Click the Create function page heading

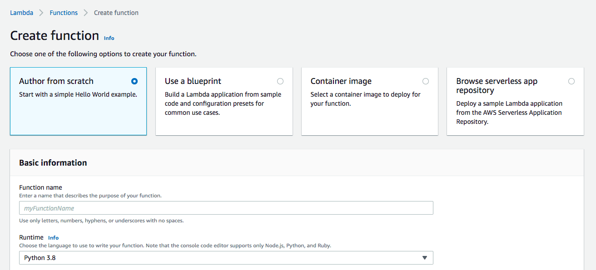pos(55,35)
